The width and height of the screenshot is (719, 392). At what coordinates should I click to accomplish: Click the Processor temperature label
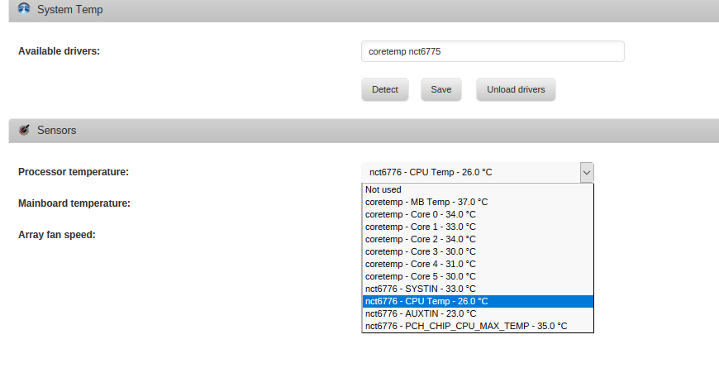click(74, 172)
